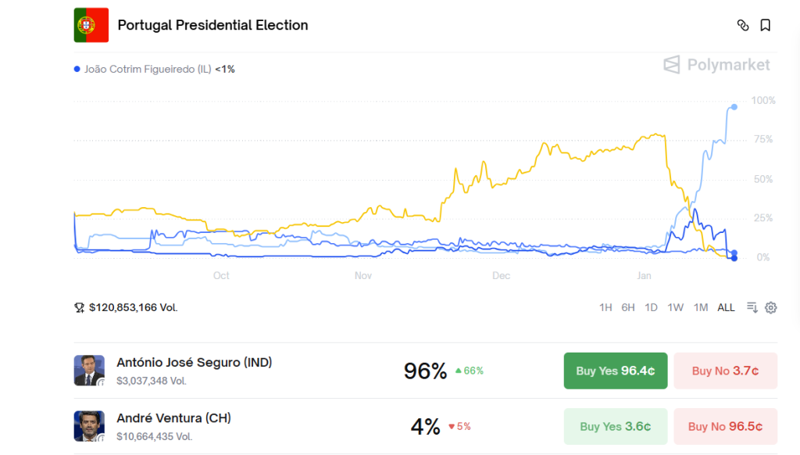This screenshot has width=800, height=455.
Task: Buy Yes on André Ventura at 3.6¢
Action: click(616, 426)
